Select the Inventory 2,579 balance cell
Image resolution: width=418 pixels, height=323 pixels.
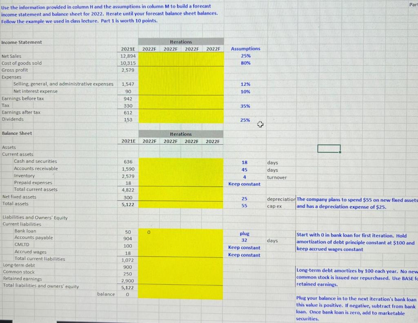coord(128,176)
